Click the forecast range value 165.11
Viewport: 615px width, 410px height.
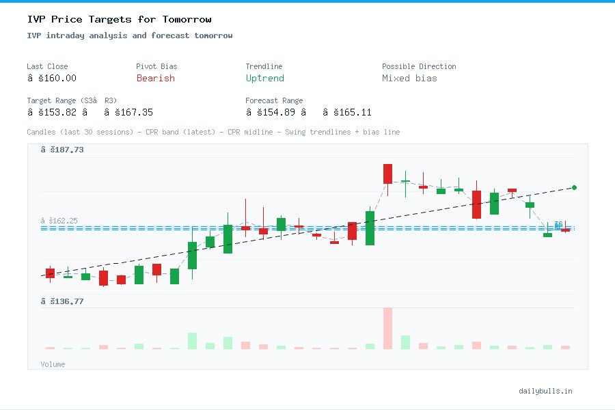tap(347, 112)
